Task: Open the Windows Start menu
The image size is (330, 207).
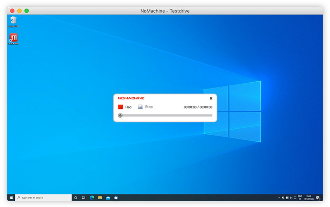Action: 11,198
